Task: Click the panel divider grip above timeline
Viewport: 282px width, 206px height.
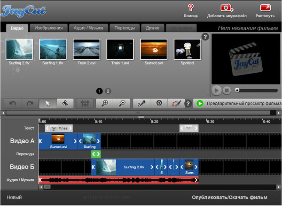Action: tap(141, 117)
